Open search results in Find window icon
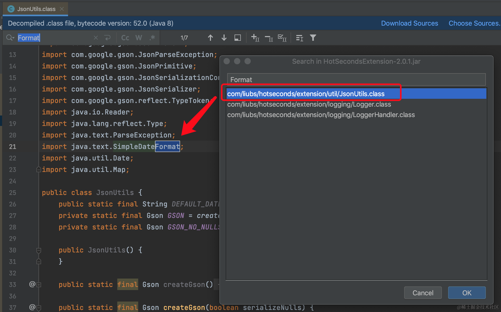The image size is (501, 312). (x=299, y=38)
